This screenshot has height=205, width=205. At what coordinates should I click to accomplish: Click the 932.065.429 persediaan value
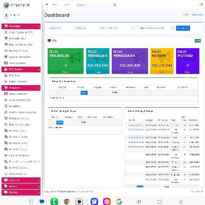130,65
